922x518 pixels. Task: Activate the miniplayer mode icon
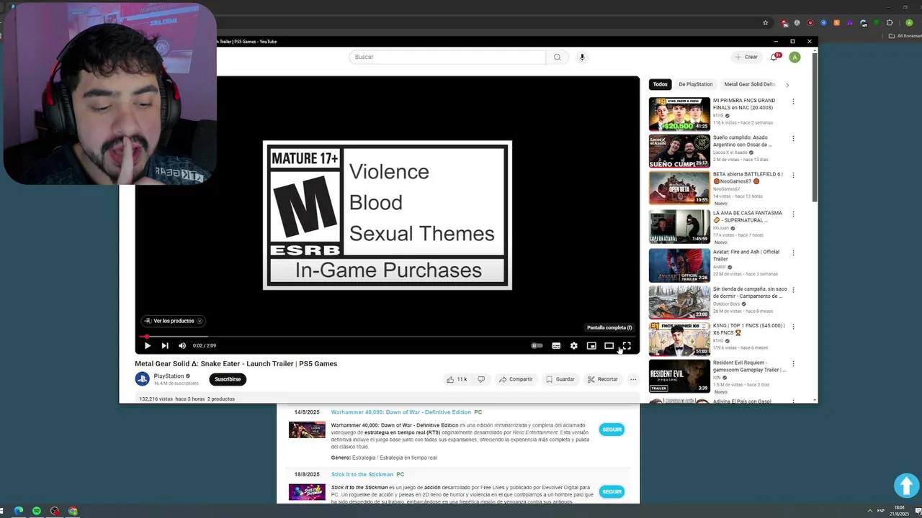point(591,346)
